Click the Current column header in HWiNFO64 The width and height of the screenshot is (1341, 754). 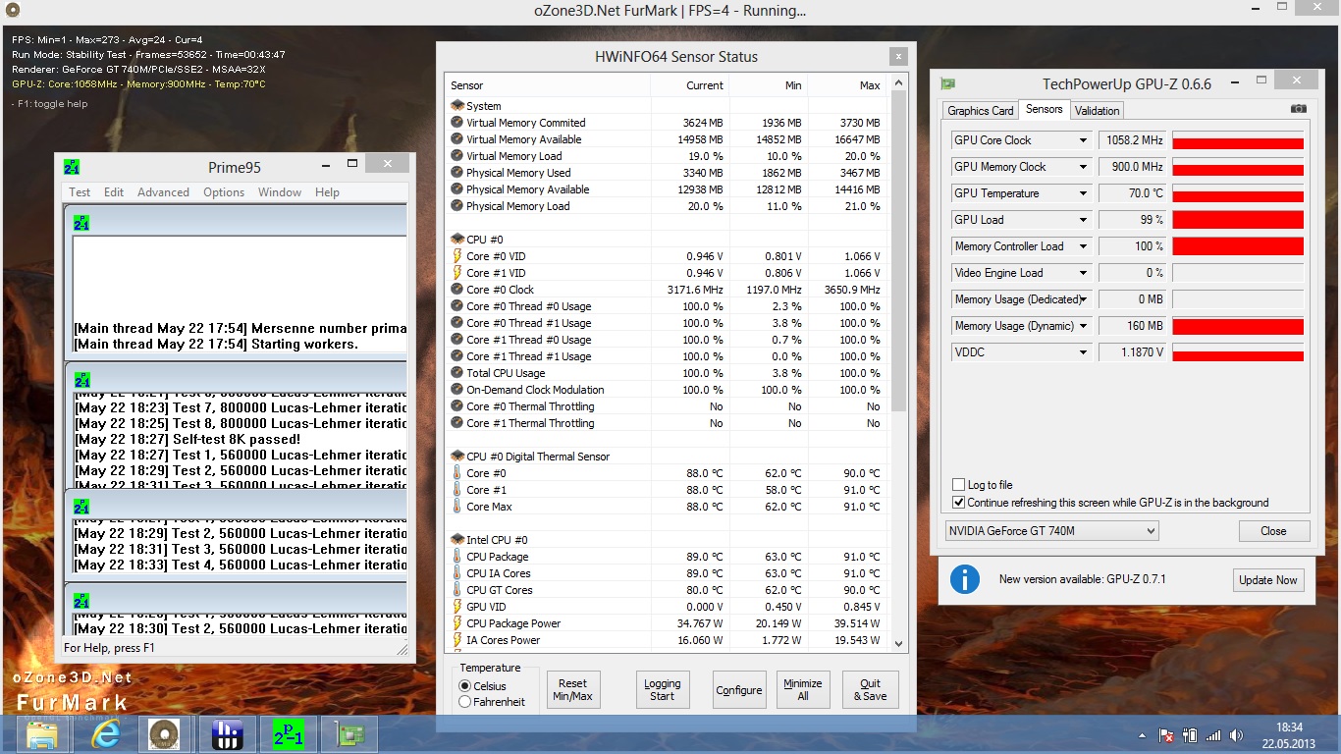click(x=689, y=85)
